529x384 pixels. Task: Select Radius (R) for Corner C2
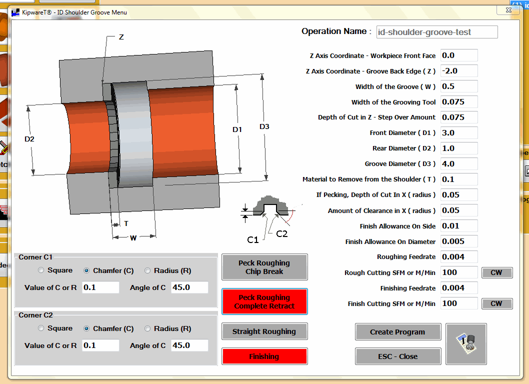point(147,328)
